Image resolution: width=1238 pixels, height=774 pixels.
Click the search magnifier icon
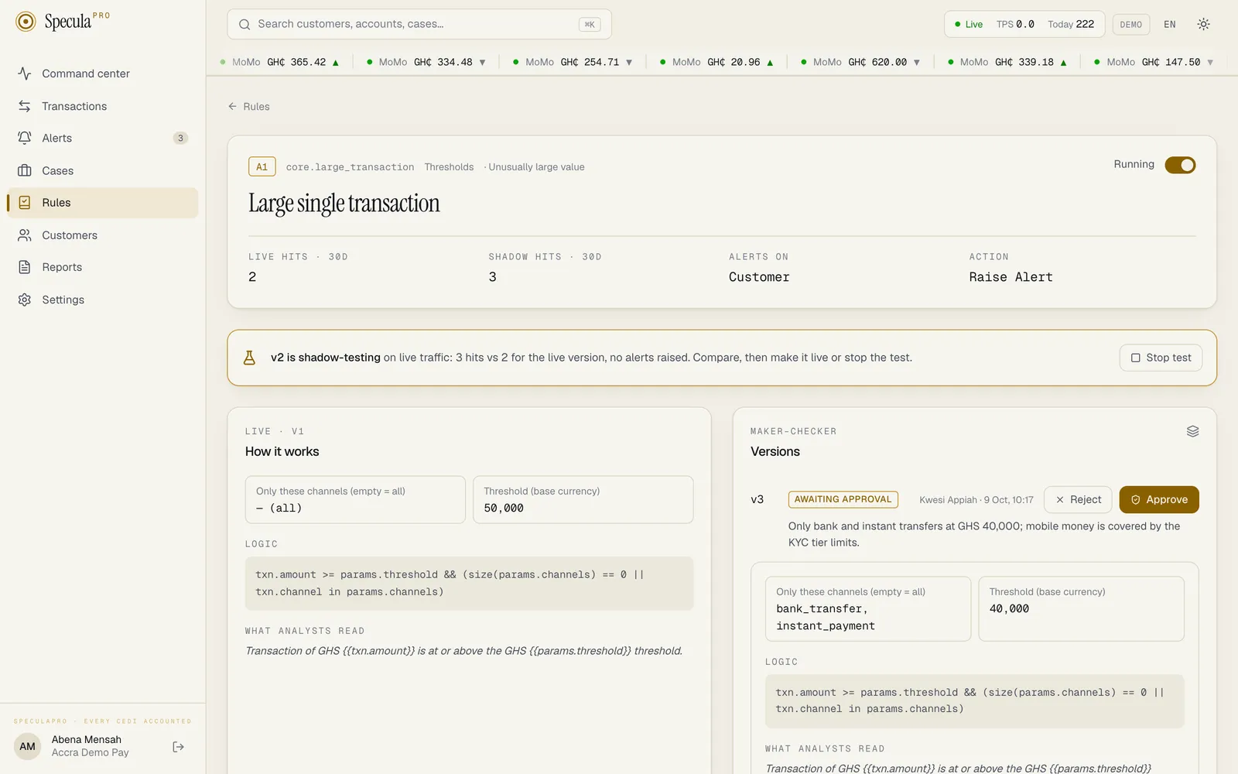coord(245,24)
